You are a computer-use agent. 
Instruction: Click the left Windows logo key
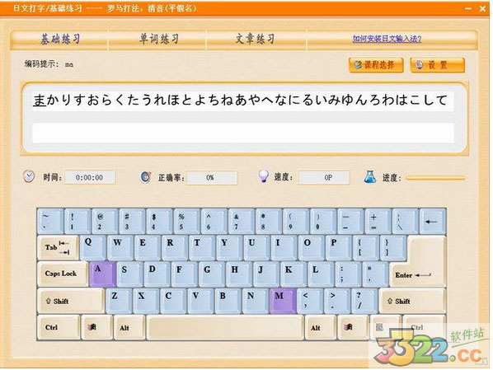[96, 328]
